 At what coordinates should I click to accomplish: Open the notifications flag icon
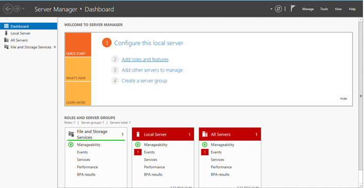point(293,9)
